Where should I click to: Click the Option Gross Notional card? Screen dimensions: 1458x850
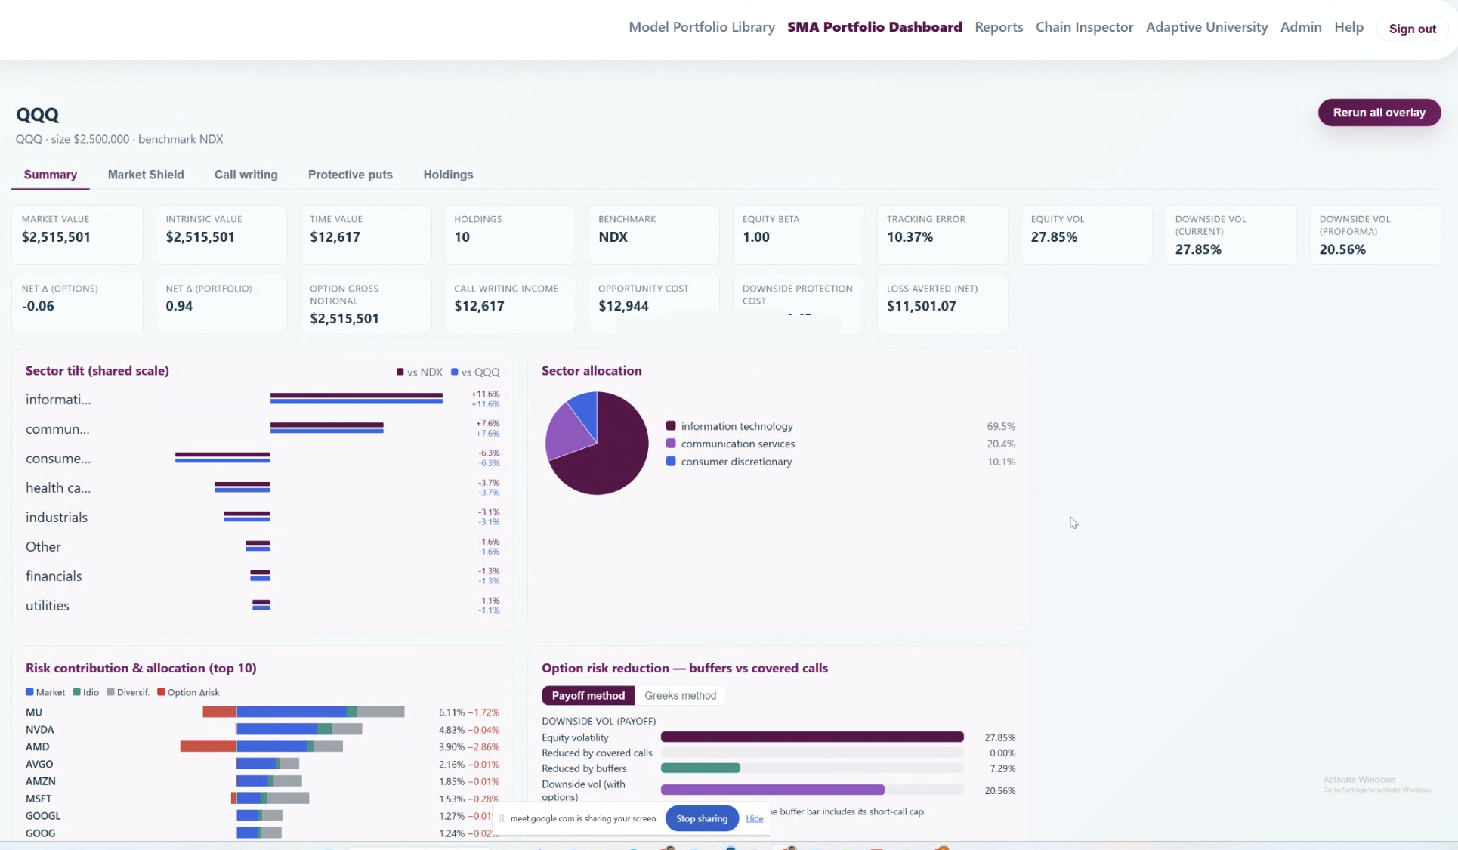click(366, 304)
